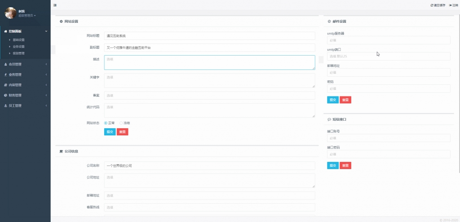The height and width of the screenshot is (222, 460).
Task: Collapse the 控制面板 sidebar section
Action: (x=46, y=31)
